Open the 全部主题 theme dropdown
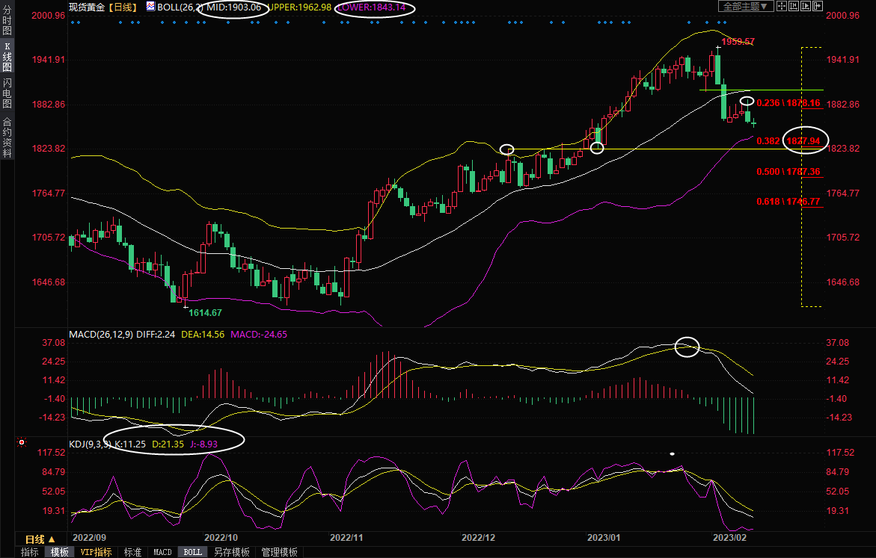 click(x=746, y=7)
